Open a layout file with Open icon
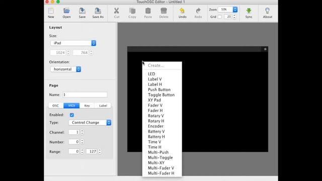322x181 pixels. point(66,13)
